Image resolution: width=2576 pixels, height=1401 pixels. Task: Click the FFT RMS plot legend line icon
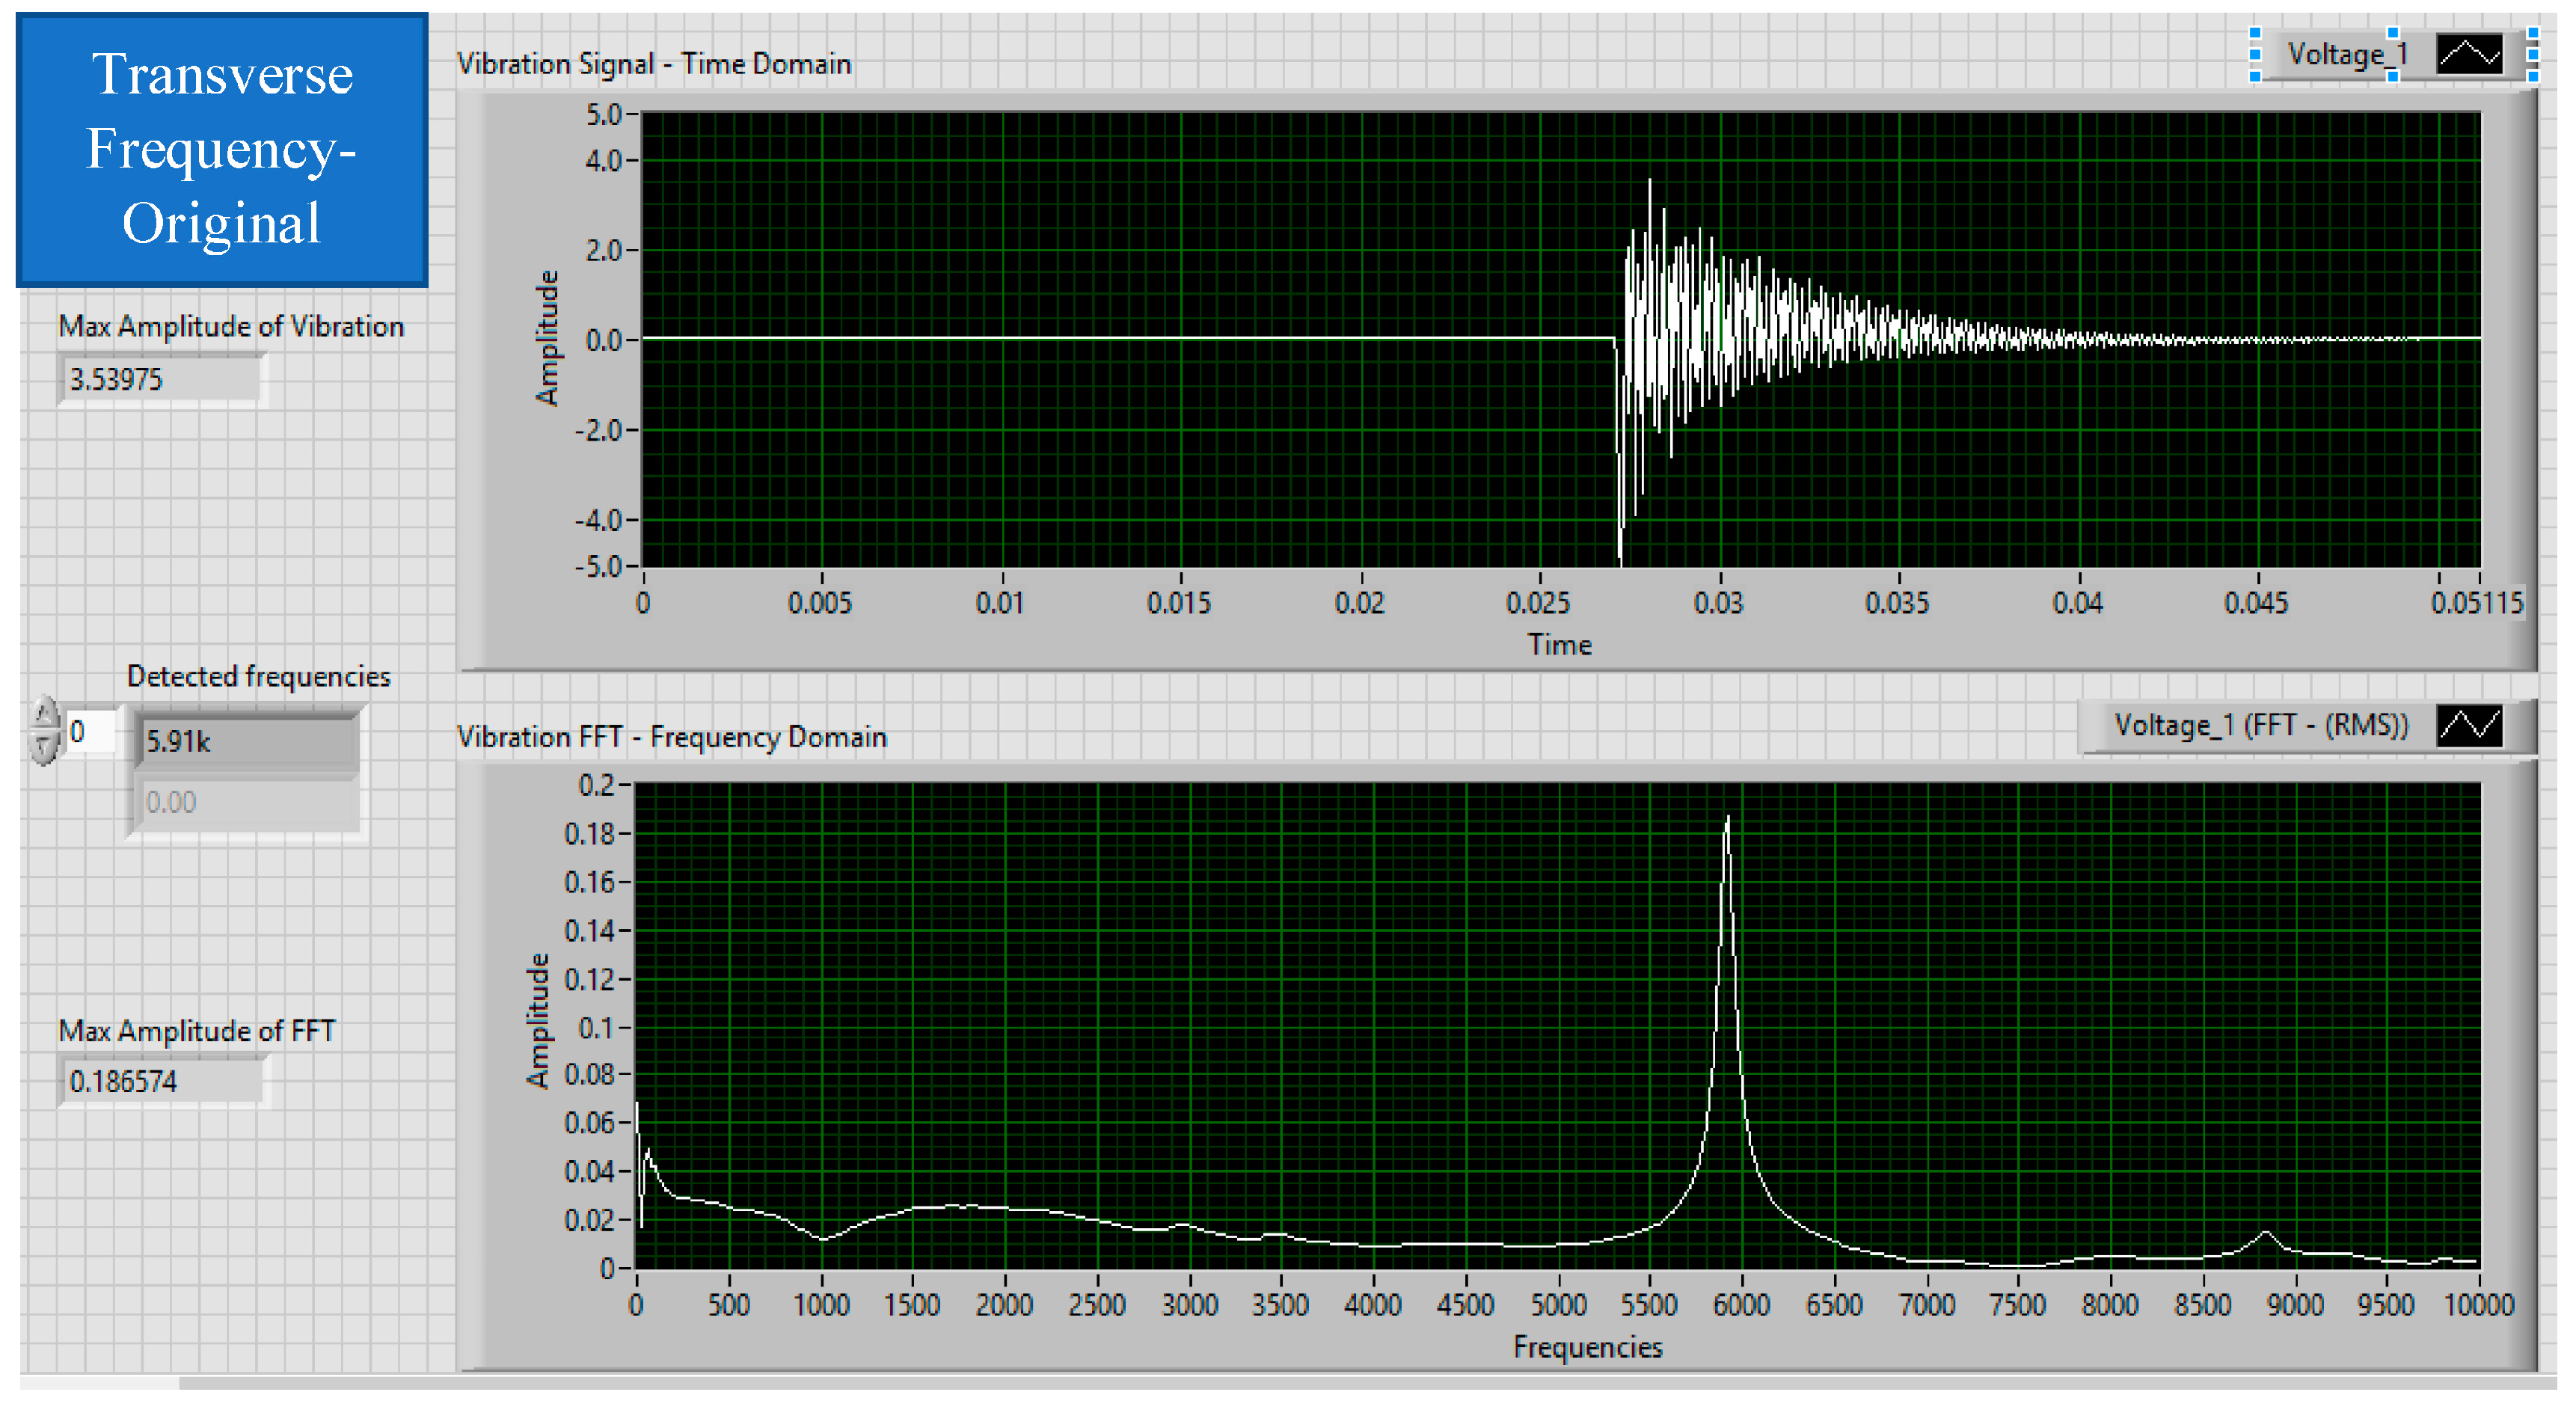tap(2468, 725)
